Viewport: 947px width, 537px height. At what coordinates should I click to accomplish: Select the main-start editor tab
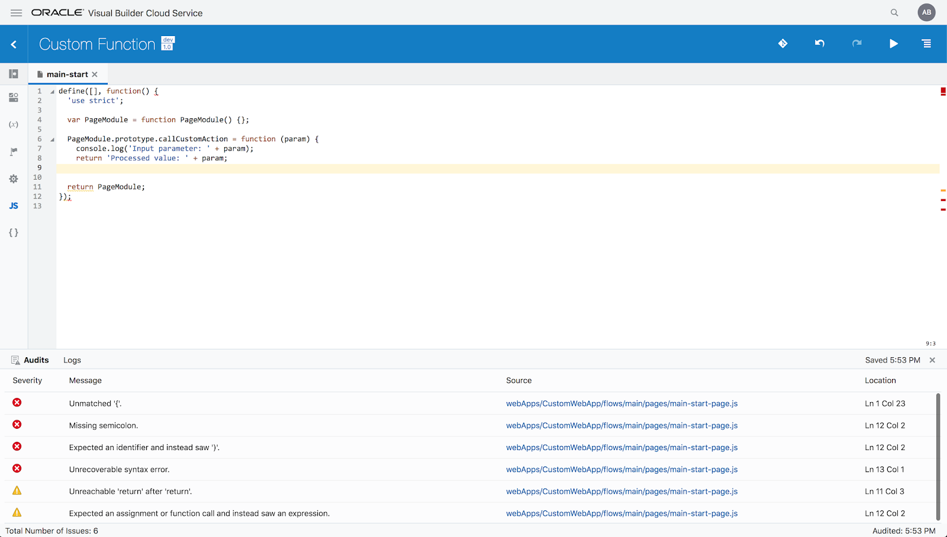[67, 74]
